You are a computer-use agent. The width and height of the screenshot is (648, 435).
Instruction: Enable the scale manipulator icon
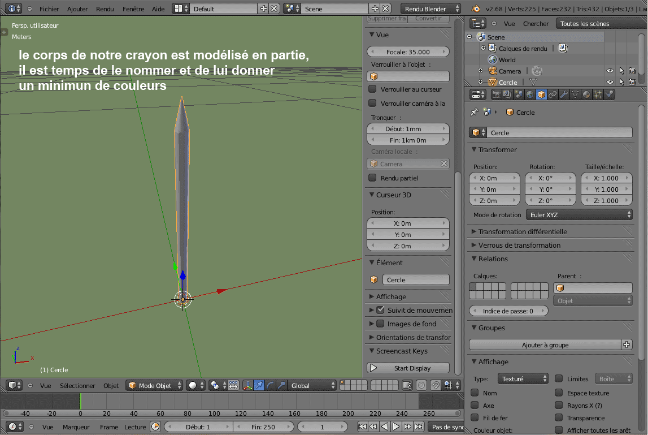(281, 386)
